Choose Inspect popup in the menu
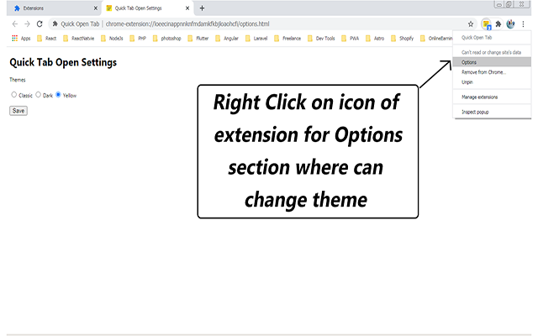 (492, 112)
